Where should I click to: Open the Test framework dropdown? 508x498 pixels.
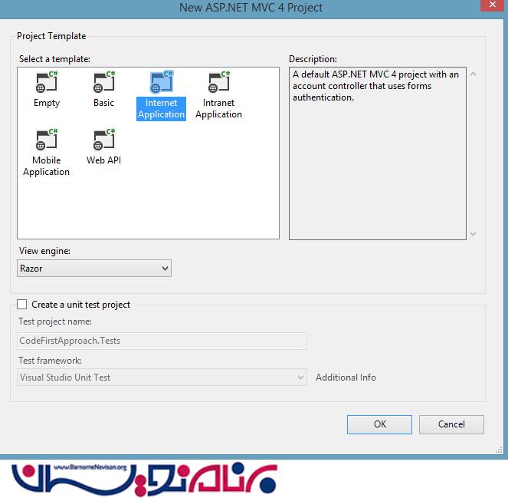point(162,377)
